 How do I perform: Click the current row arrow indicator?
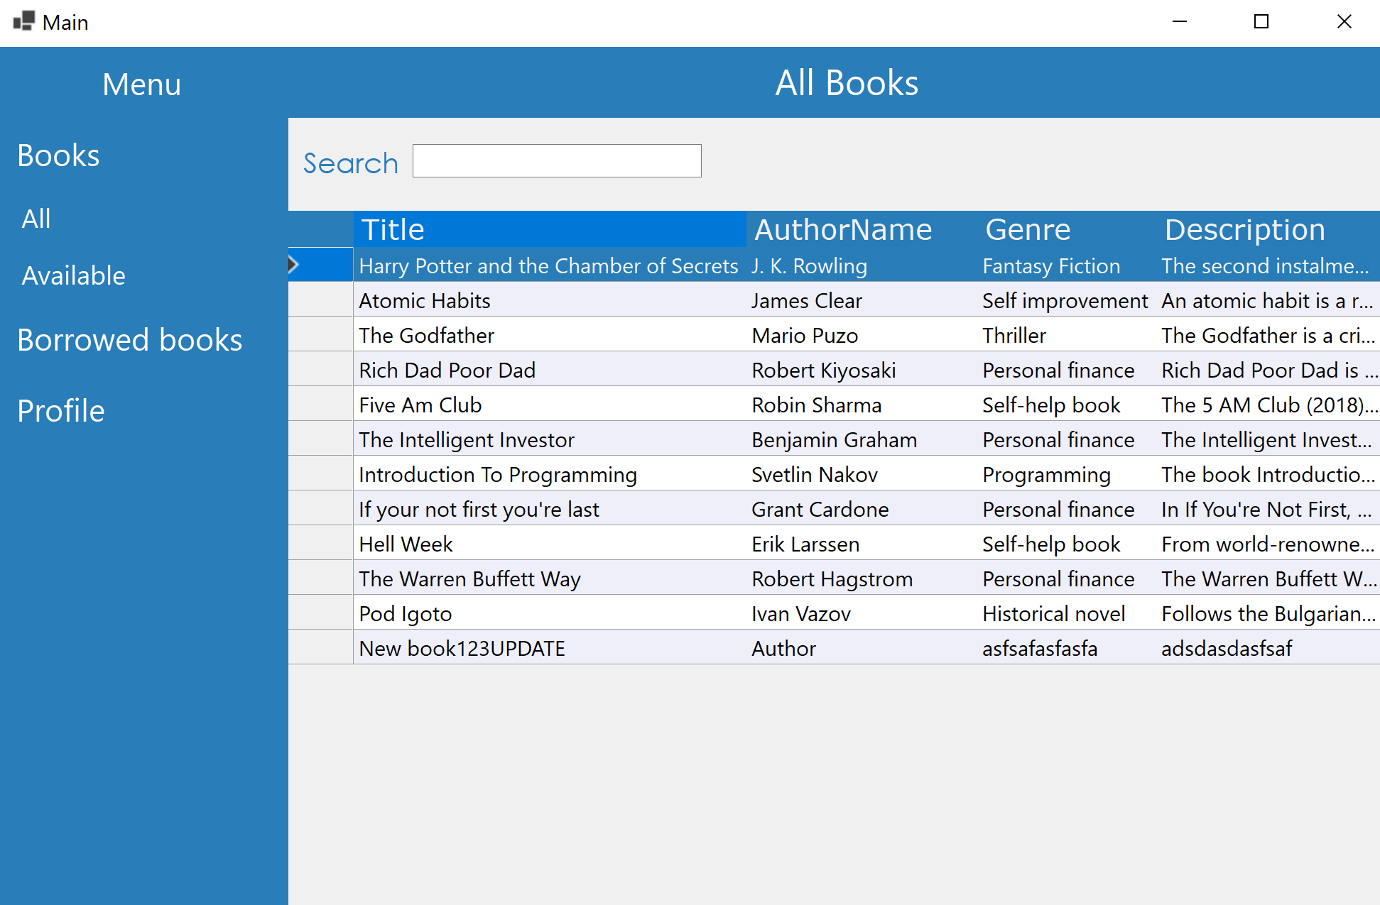[x=293, y=265]
